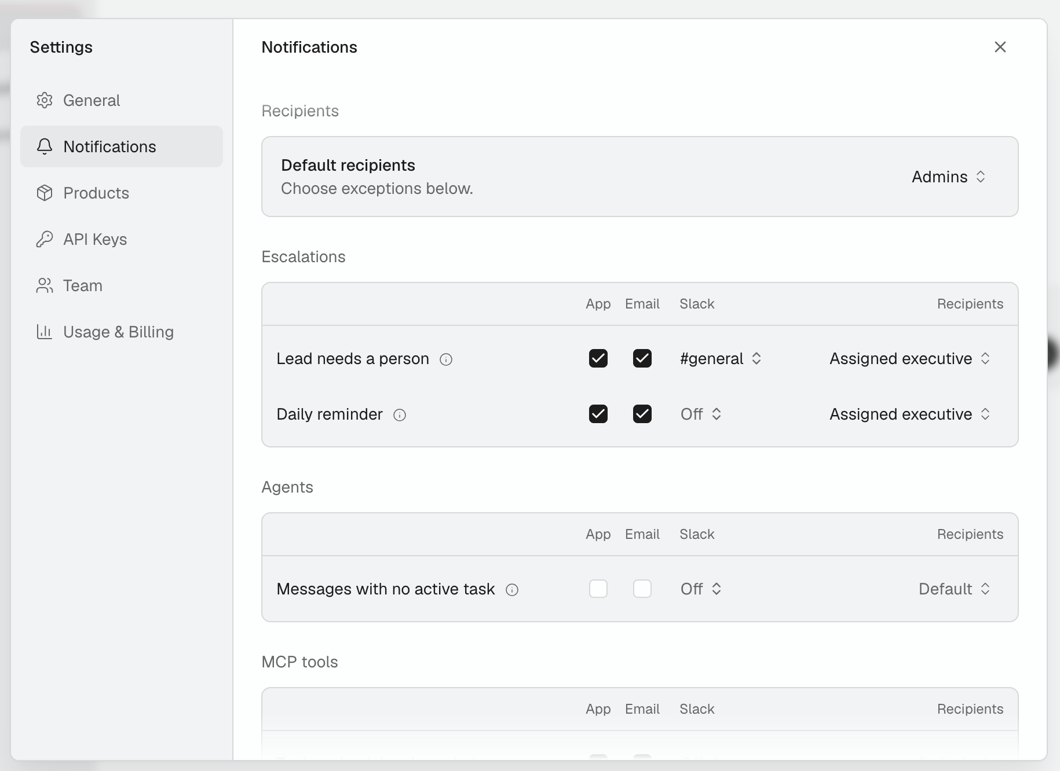Click the Usage & Billing chart icon

point(45,332)
